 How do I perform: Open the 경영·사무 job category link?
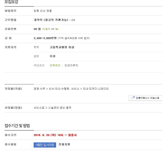point(40,89)
